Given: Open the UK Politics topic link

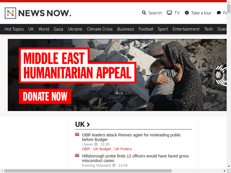Looking at the screenshot, I should [123, 149].
